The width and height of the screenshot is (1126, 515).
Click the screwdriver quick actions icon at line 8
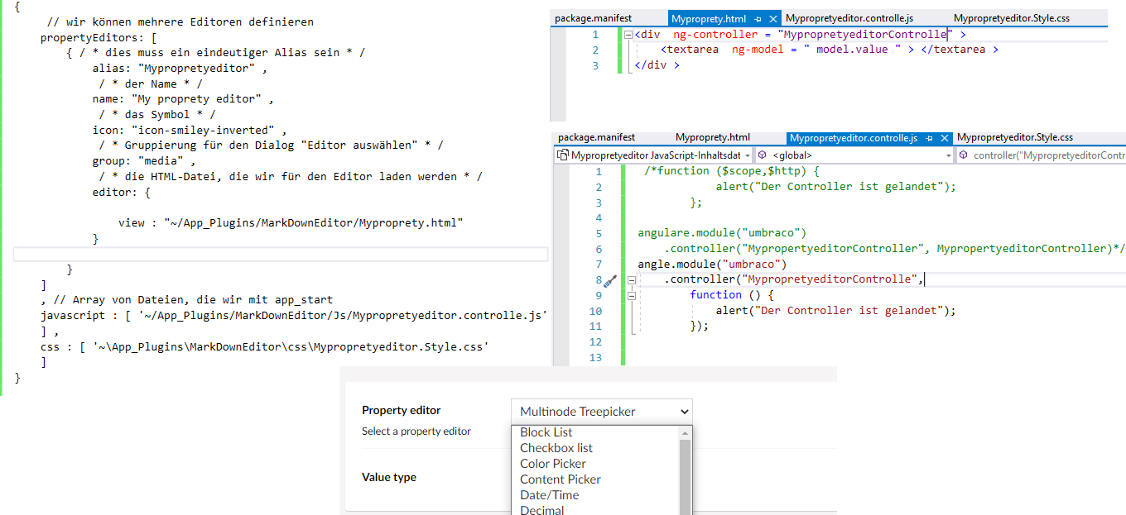(610, 281)
